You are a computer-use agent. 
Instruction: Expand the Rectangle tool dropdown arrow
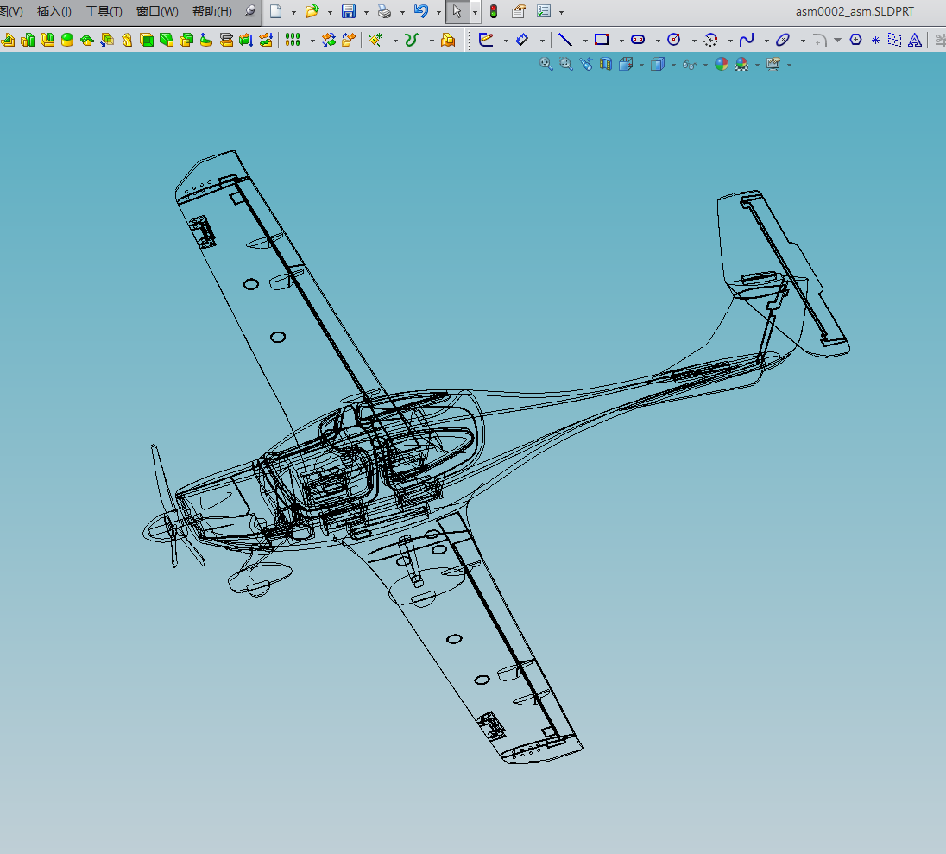[x=621, y=41]
